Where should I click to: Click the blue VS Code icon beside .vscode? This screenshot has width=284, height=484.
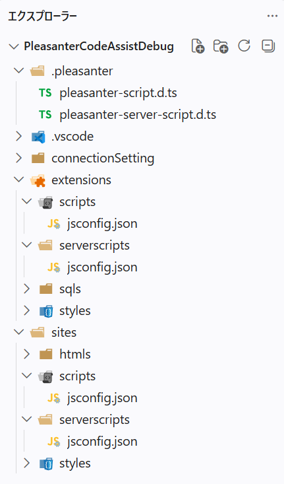click(38, 137)
